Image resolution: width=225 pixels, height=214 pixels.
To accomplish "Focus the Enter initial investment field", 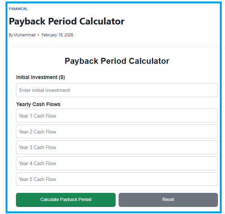I will tap(117, 90).
